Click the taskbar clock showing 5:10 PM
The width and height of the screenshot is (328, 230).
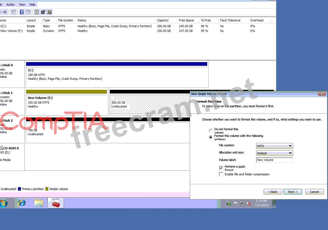261,203
